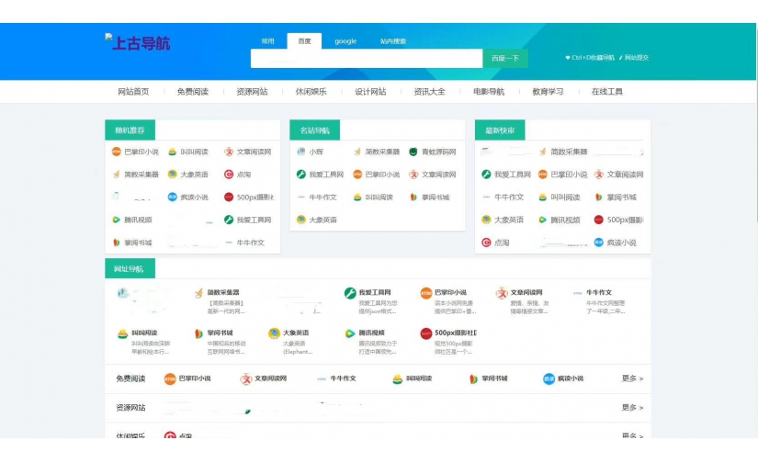The height and width of the screenshot is (463, 758).
Task: Click the 随机推荐 panel header tab
Action: point(130,130)
